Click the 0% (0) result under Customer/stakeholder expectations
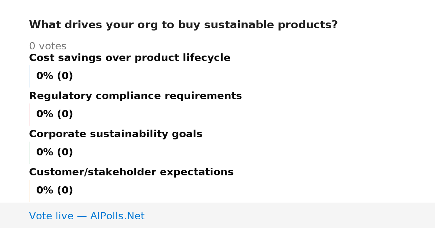 pyautogui.click(x=55, y=191)
